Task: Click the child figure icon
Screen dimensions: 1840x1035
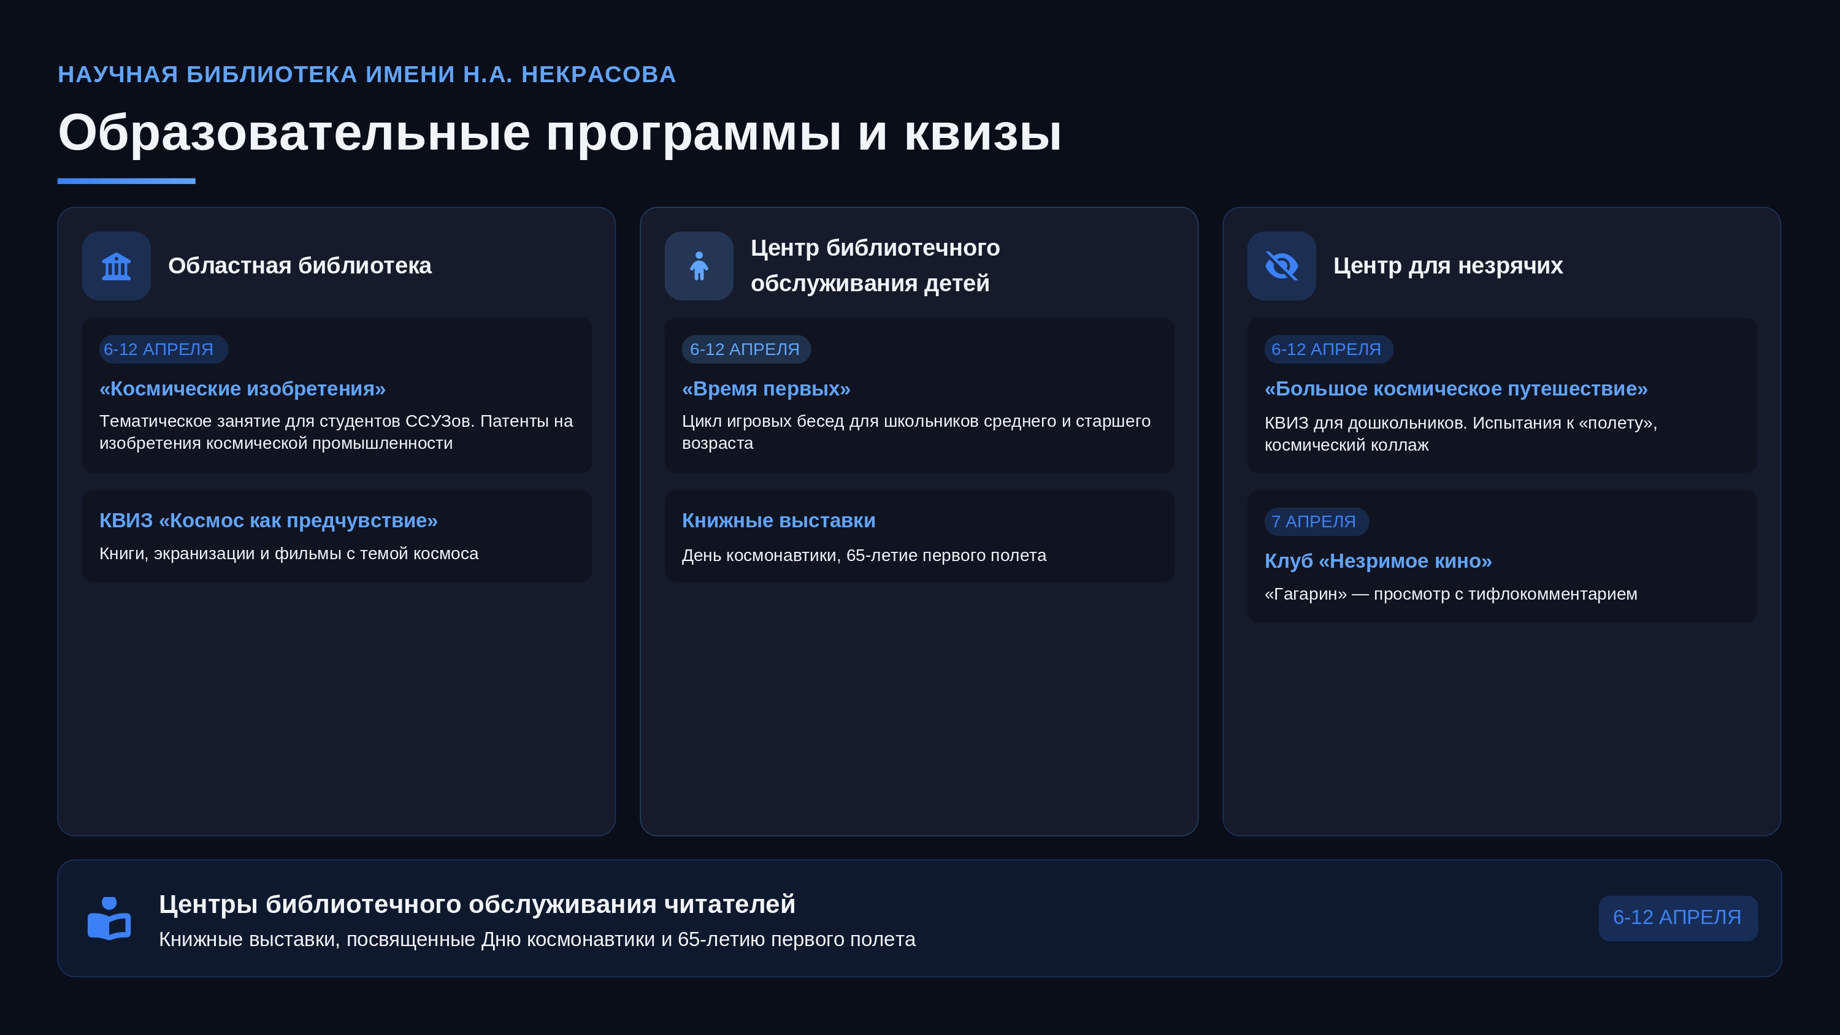Action: tap(699, 265)
